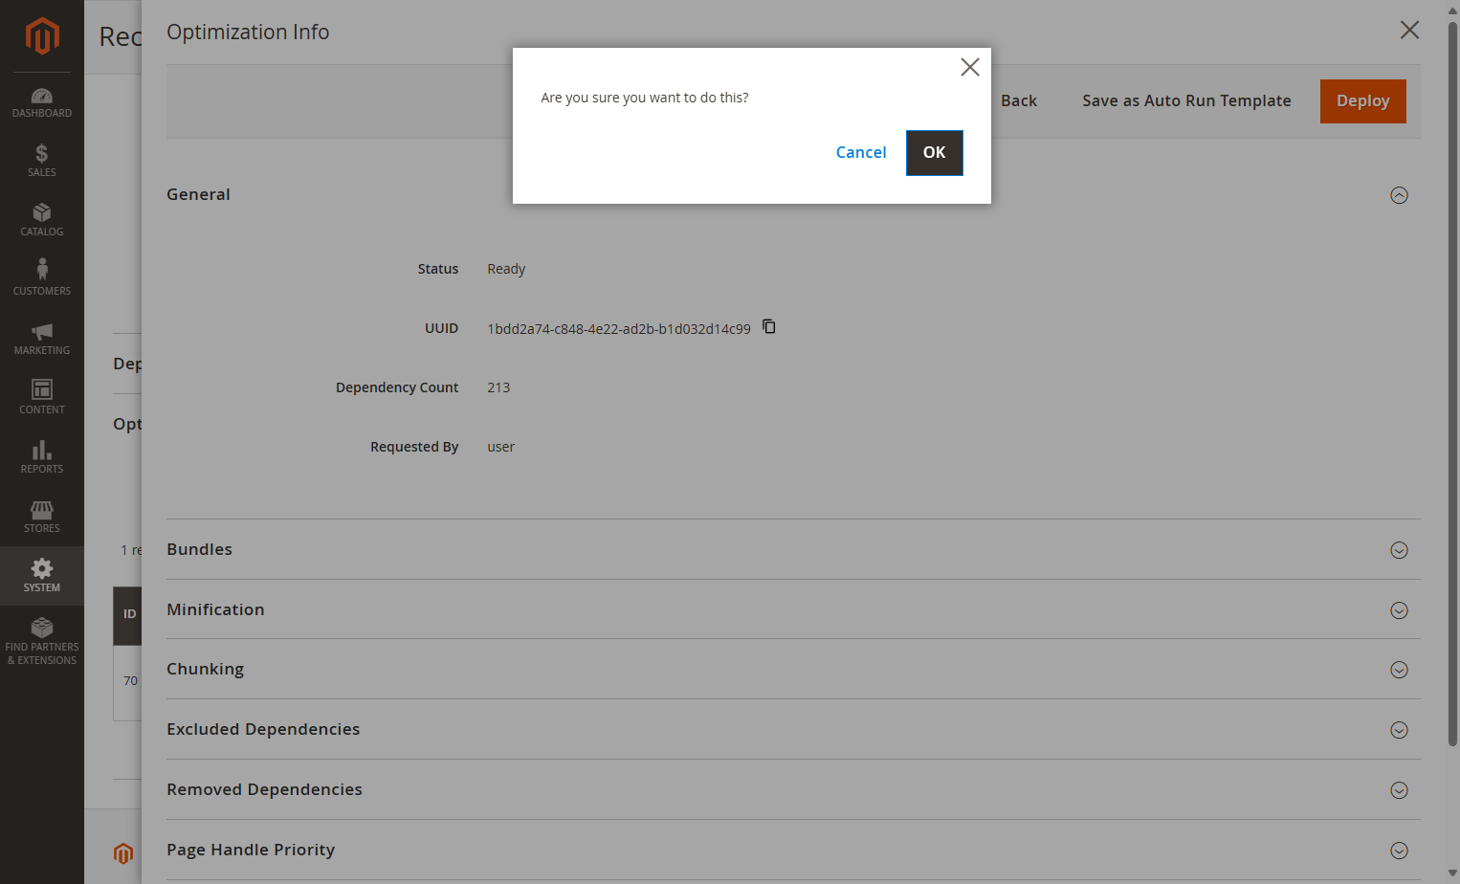This screenshot has width=1460, height=884.
Task: Expand the Minification section
Action: [1399, 610]
